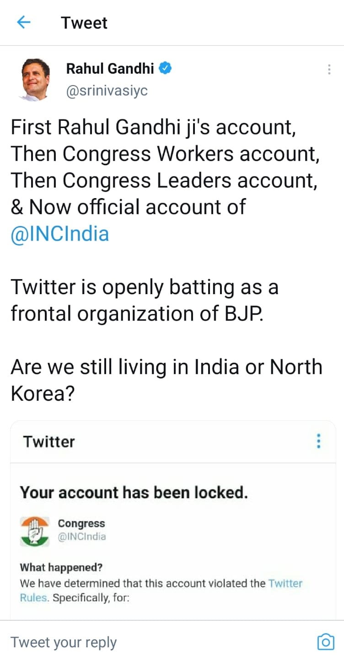Click the Congress party hand logo

coord(34,531)
